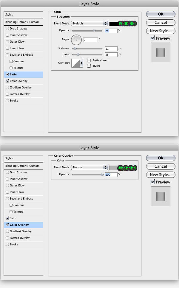179x288 pixels.
Task: Open Color Overlay Blend Mode dropdown showing Normal
Action: coord(89,167)
